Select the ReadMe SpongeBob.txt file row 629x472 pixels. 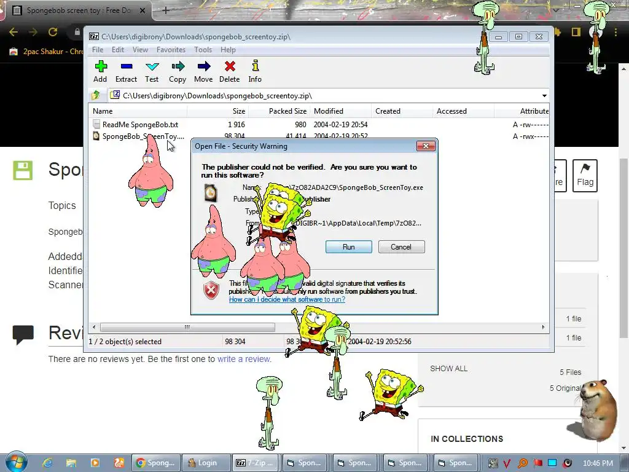pyautogui.click(x=319, y=124)
